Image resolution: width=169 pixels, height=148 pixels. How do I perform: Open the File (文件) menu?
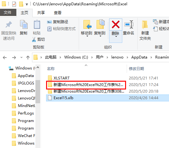[x=8, y=13]
